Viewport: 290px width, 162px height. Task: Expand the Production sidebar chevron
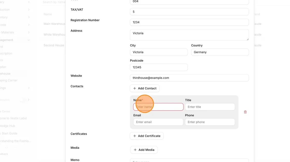click(x=29, y=10)
